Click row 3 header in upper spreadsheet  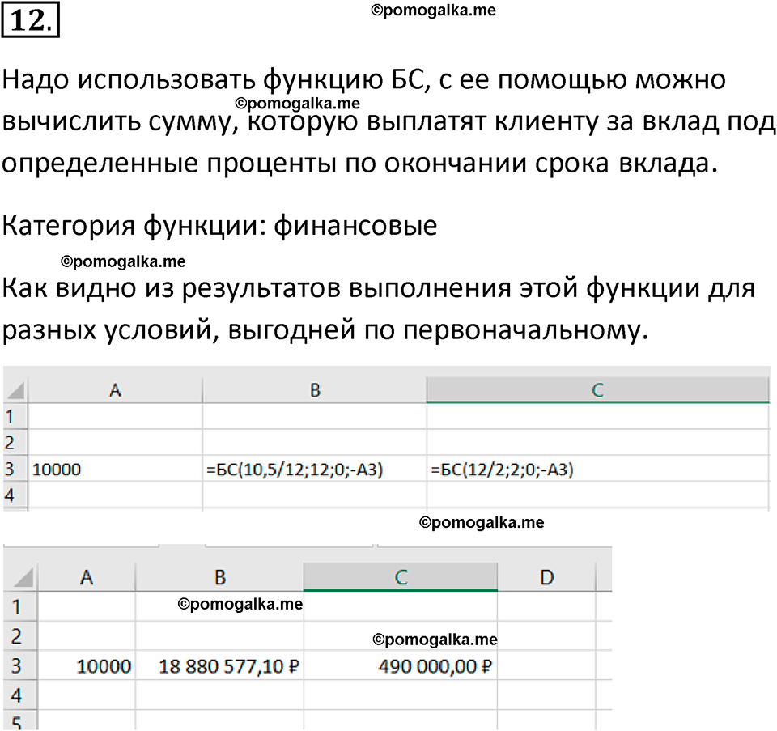[x=15, y=469]
